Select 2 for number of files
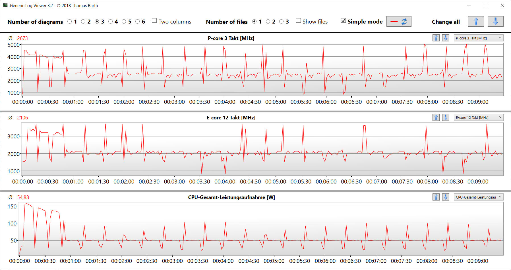This screenshot has height=270, width=511. (268, 22)
